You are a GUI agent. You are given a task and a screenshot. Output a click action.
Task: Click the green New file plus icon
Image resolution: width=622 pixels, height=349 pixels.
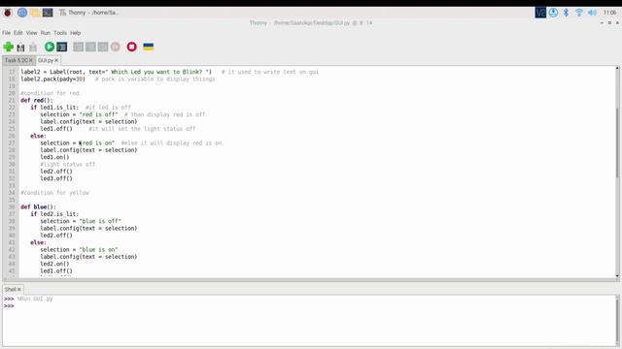(9, 48)
